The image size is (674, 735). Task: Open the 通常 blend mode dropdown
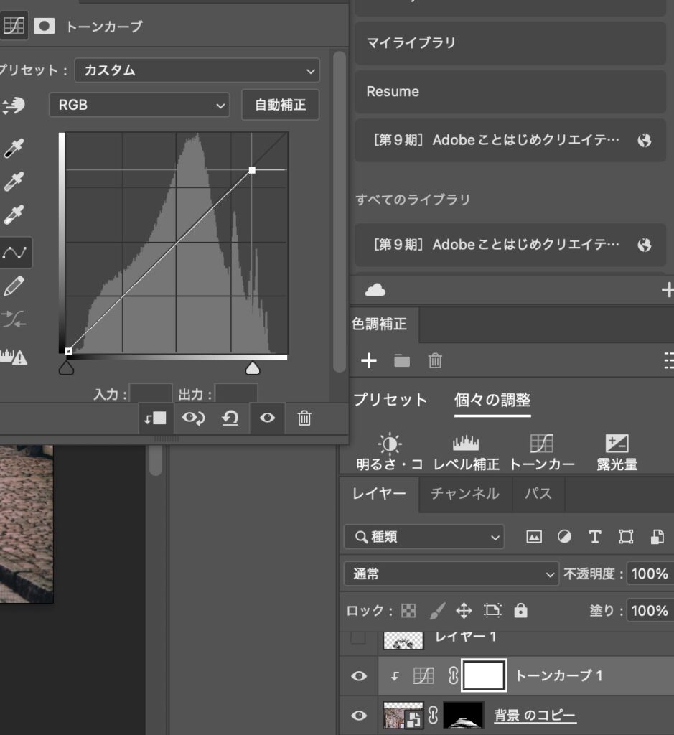(x=451, y=574)
